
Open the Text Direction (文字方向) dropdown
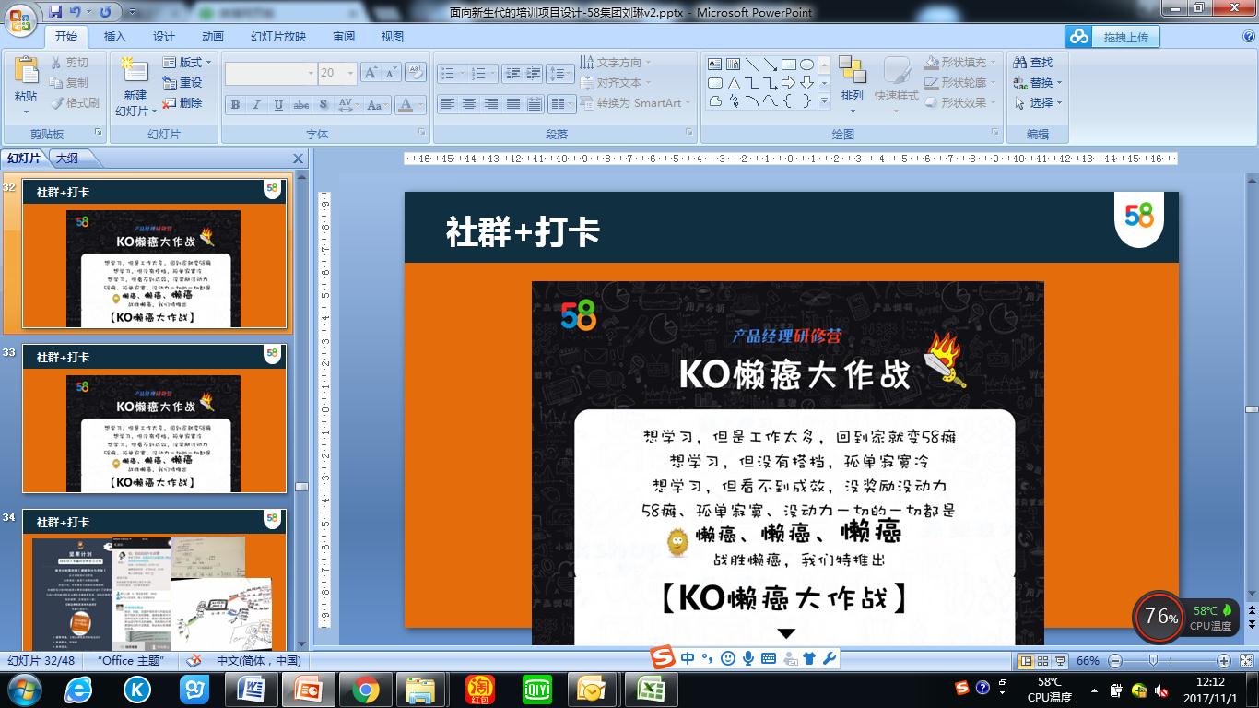616,63
